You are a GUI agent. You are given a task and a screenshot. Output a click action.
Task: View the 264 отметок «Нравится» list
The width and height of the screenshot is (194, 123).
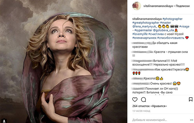[x=150, y=106]
